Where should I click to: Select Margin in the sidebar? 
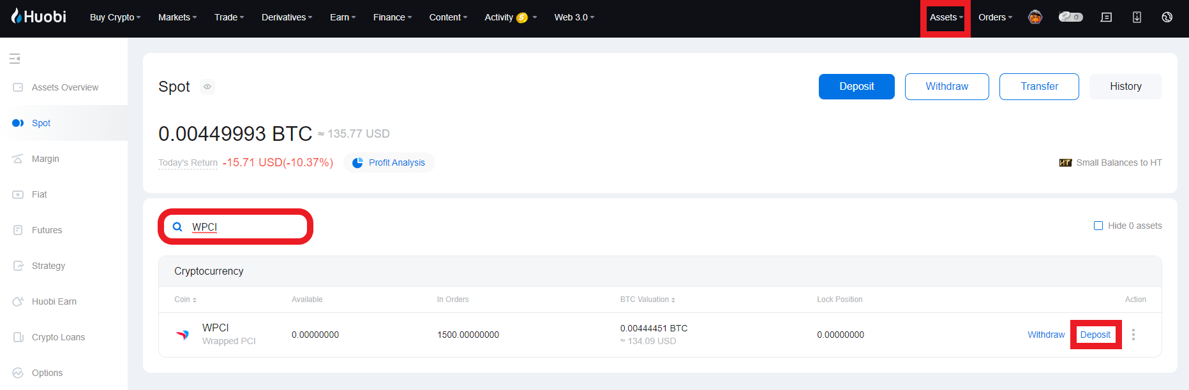point(45,159)
